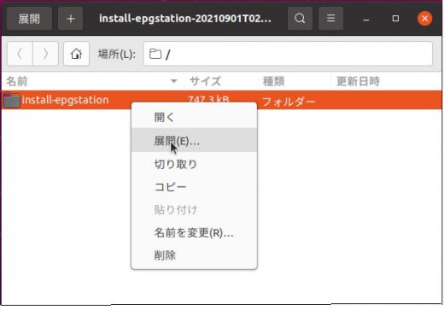Choose 切り取り from context menu

pyautogui.click(x=194, y=164)
